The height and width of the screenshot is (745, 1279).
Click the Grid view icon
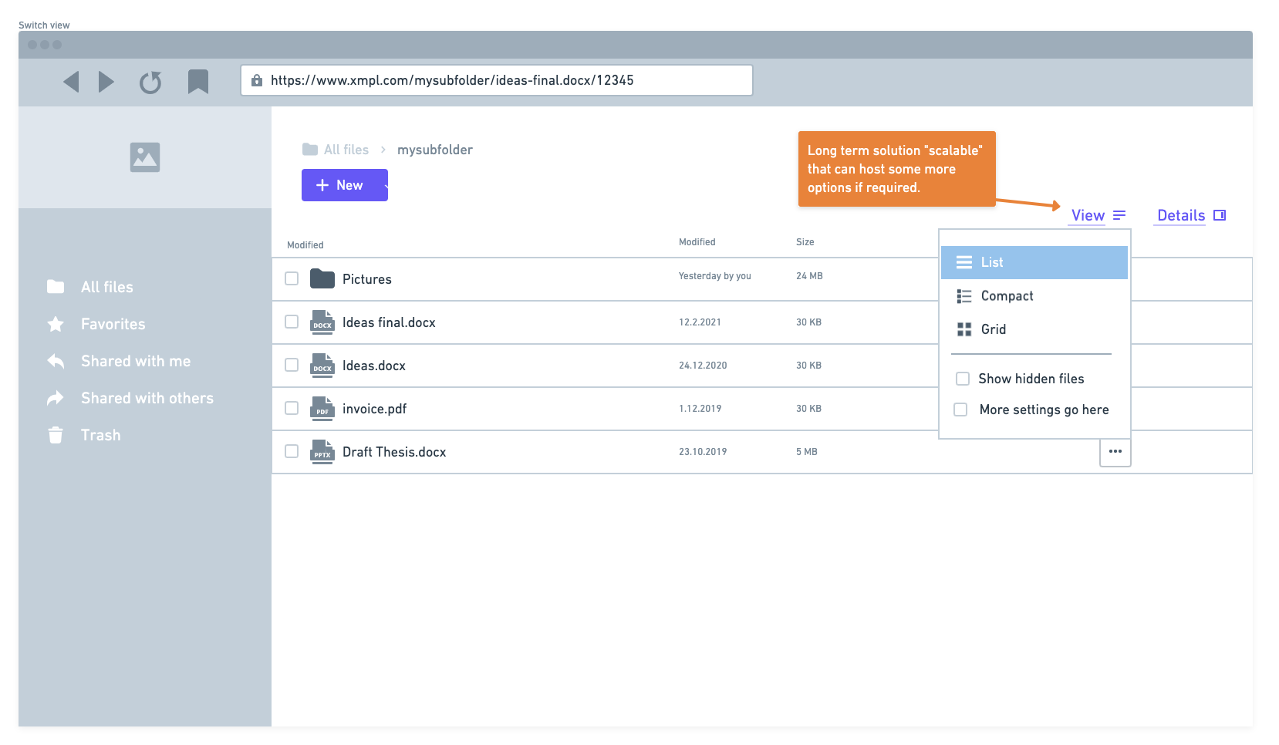(x=964, y=329)
